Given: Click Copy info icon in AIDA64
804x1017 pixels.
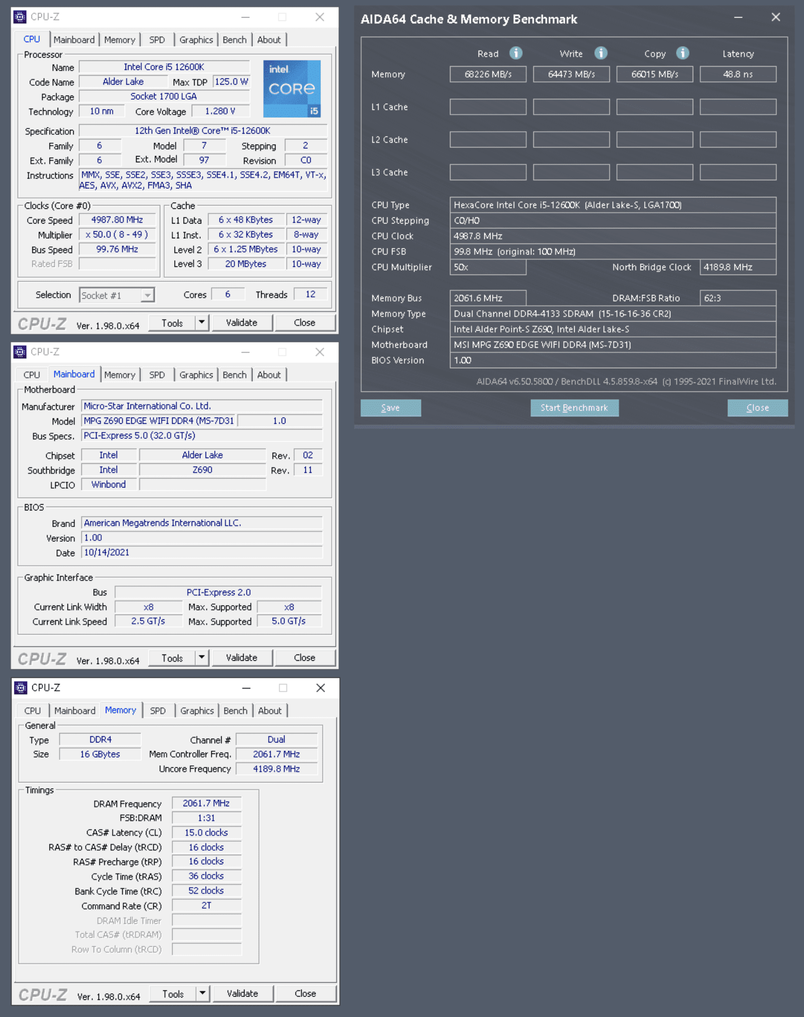Looking at the screenshot, I should click(683, 53).
